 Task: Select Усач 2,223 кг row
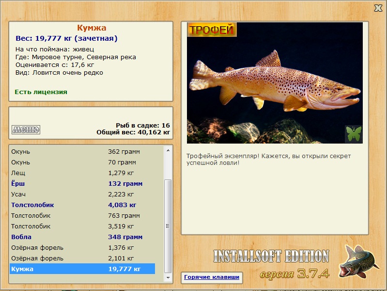82,194
